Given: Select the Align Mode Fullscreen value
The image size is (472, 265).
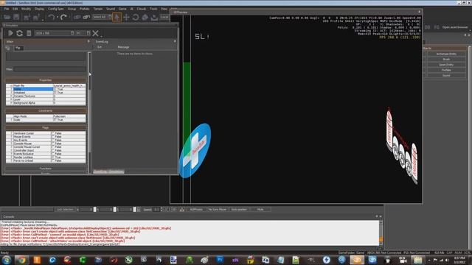Looking at the screenshot, I should [69, 116].
